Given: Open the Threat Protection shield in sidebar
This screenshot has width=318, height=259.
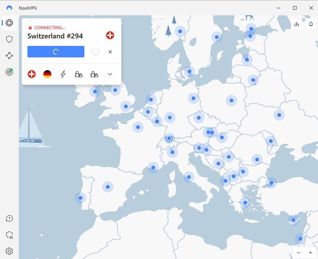Looking at the screenshot, I should (9, 39).
